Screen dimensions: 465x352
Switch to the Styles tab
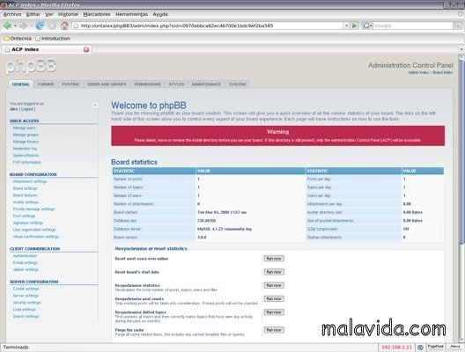coord(176,84)
